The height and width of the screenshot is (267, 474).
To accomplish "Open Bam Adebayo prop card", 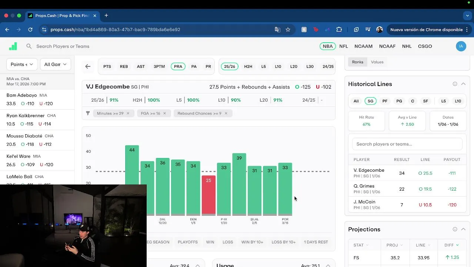I will [x=37, y=99].
